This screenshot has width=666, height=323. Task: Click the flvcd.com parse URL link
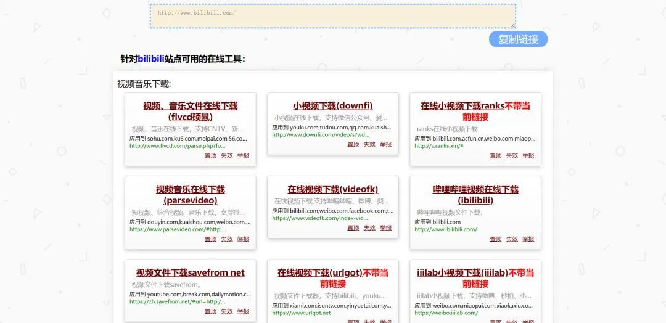click(x=178, y=145)
